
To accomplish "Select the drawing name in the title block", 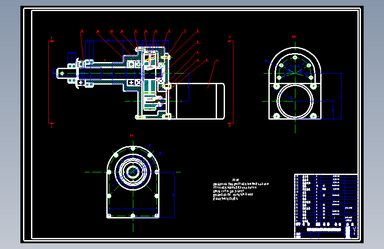I will click(x=324, y=230).
